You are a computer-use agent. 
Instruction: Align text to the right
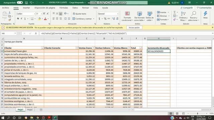(61, 19)
